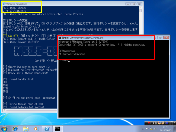Open Windows Explorer folder icon in taskbar
176x132 pixels.
(x=25, y=129)
